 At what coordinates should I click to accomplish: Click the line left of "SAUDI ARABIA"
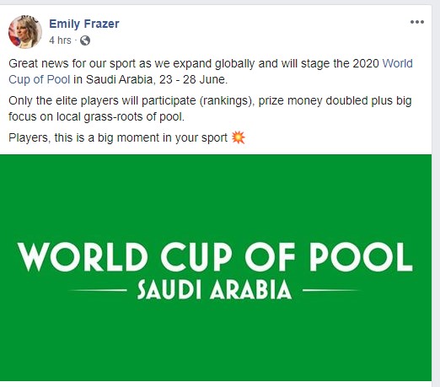pos(98,290)
